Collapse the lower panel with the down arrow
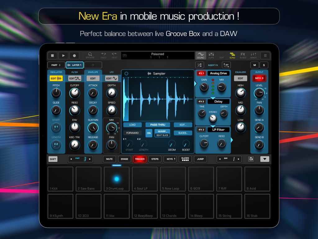The height and width of the screenshot is (239, 318). [x=265, y=159]
